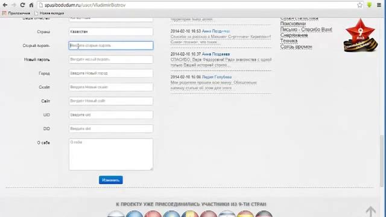
Task: Click the 9 Мая red star logo
Action: [x=361, y=35]
